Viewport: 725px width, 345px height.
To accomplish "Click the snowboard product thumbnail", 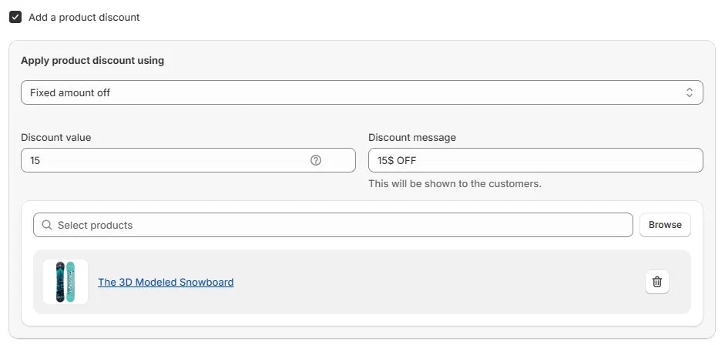I will pyautogui.click(x=65, y=282).
